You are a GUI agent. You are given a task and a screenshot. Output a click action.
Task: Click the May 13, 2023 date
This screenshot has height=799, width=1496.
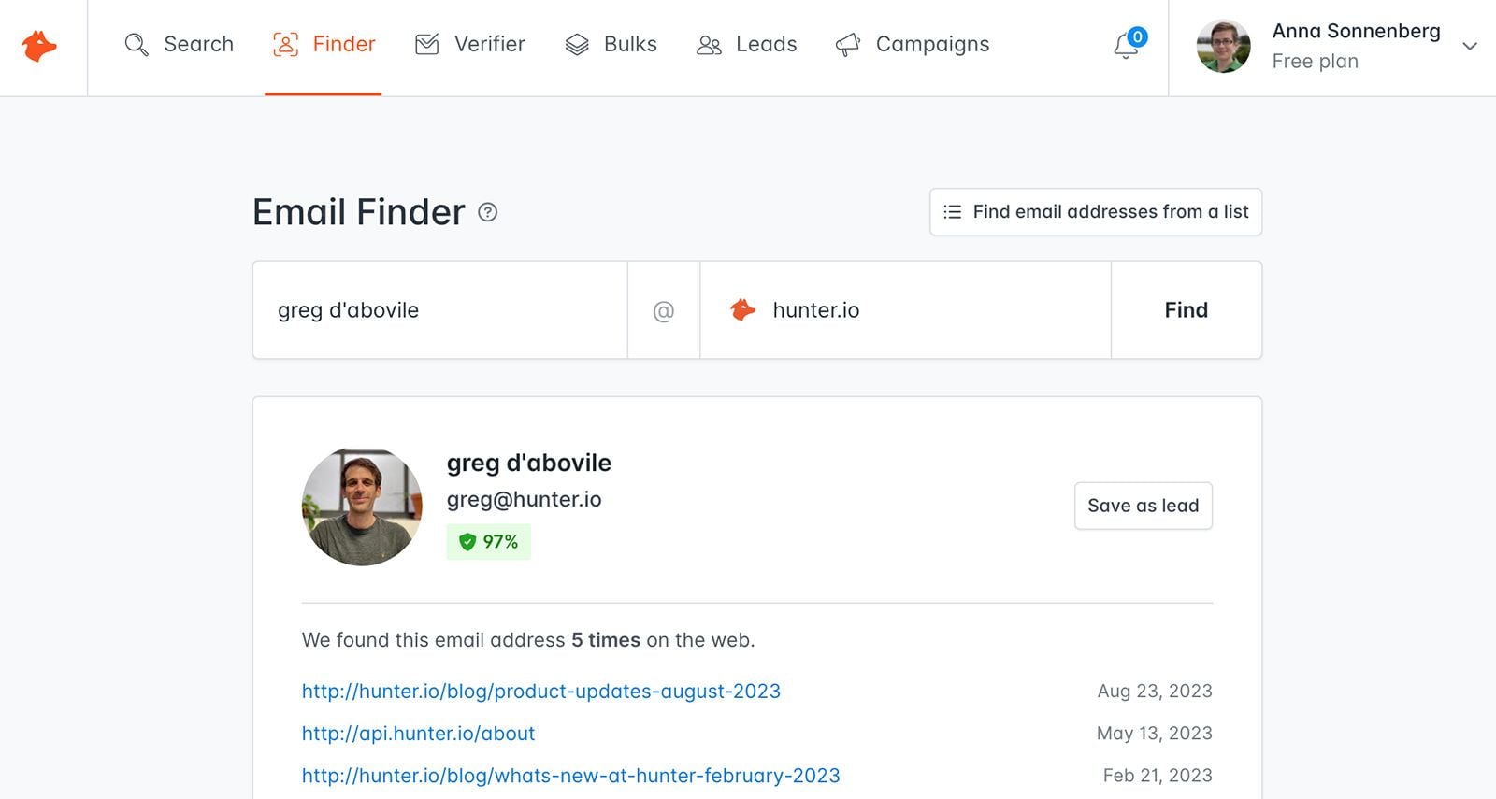pos(1155,734)
